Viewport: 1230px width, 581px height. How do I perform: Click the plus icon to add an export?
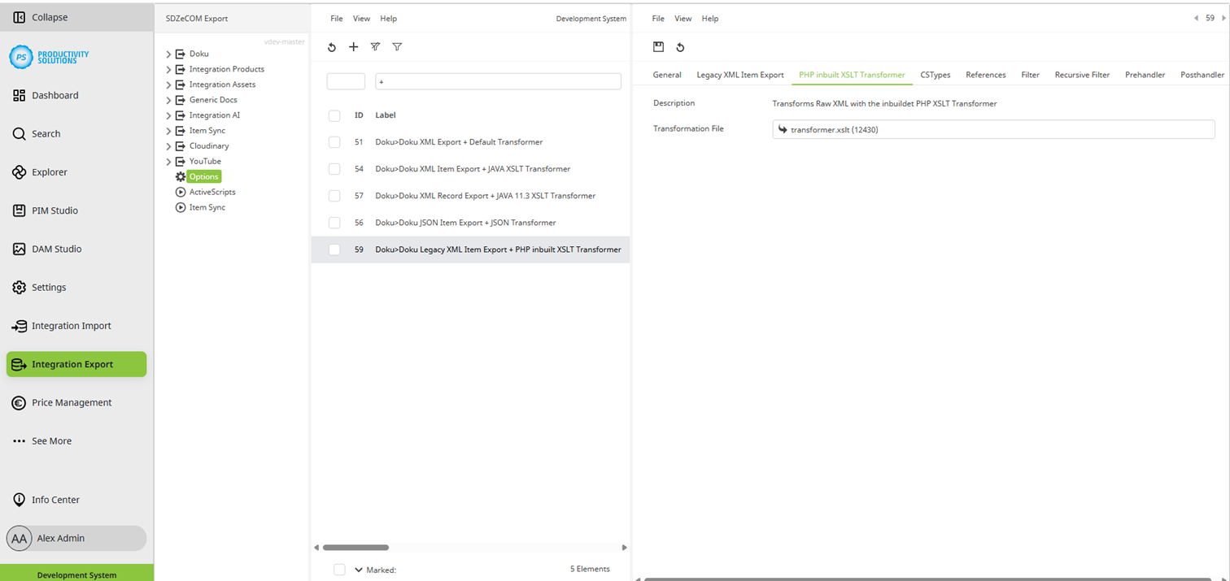click(353, 46)
